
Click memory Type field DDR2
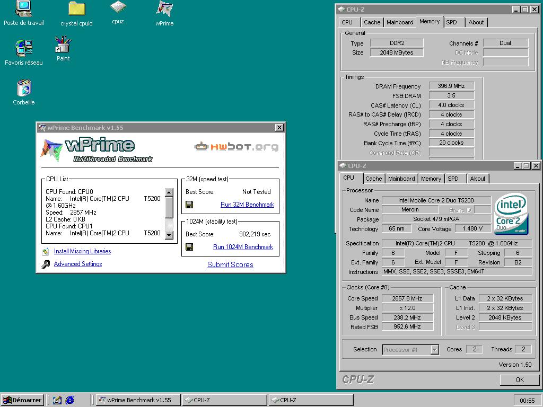397,43
